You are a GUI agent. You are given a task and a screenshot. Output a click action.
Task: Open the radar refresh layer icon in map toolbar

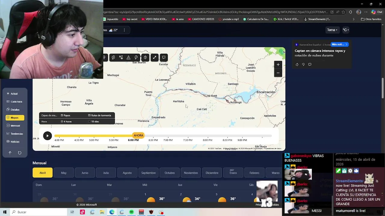pos(113,57)
